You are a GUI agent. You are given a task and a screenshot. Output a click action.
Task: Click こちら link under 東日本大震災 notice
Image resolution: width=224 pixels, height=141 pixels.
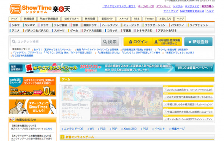[49, 129]
